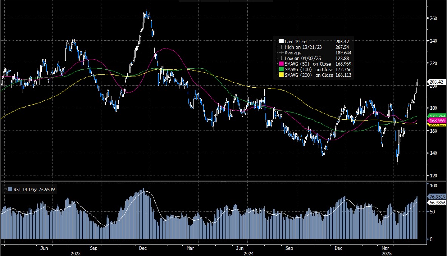Image resolution: width=447 pixels, height=256 pixels.
Task: Click the 172.766 green axis tag
Action: 437,116
